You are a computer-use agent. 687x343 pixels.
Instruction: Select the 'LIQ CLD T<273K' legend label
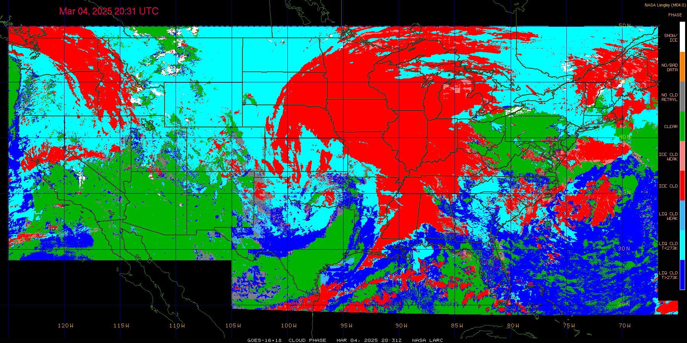tap(668, 246)
